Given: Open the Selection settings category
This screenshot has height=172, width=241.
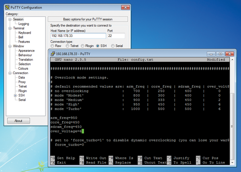Looking at the screenshot, I should pyautogui.click(x=25, y=64).
